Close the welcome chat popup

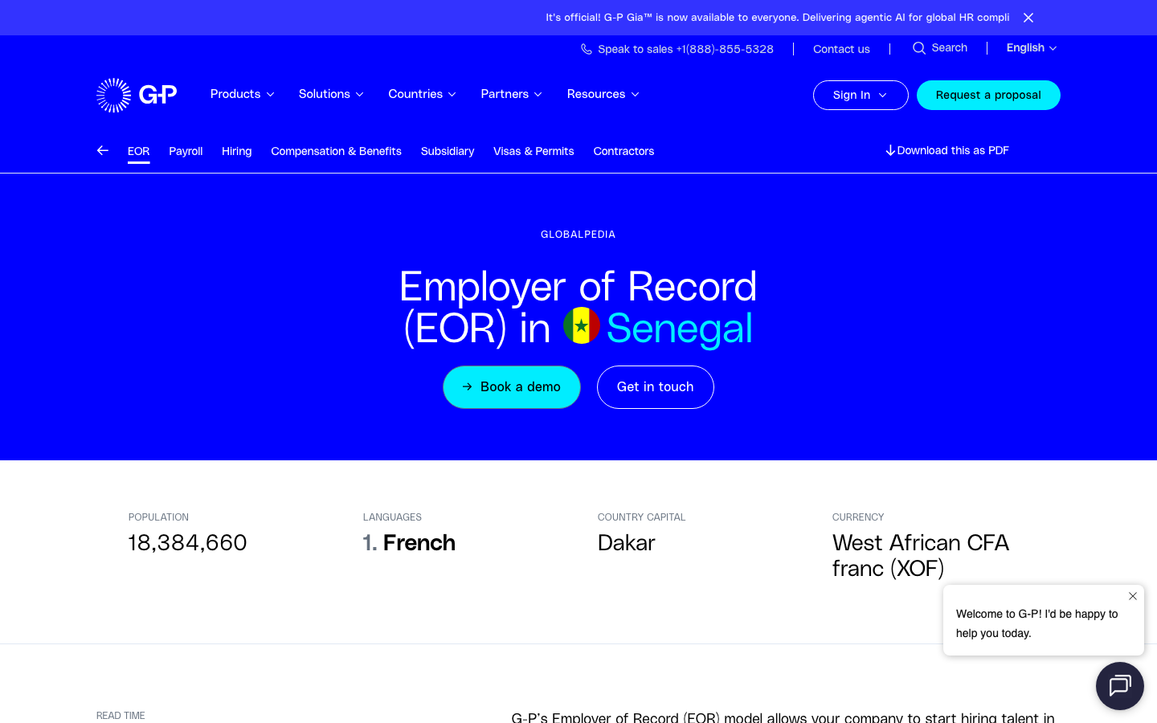coord(1133,596)
